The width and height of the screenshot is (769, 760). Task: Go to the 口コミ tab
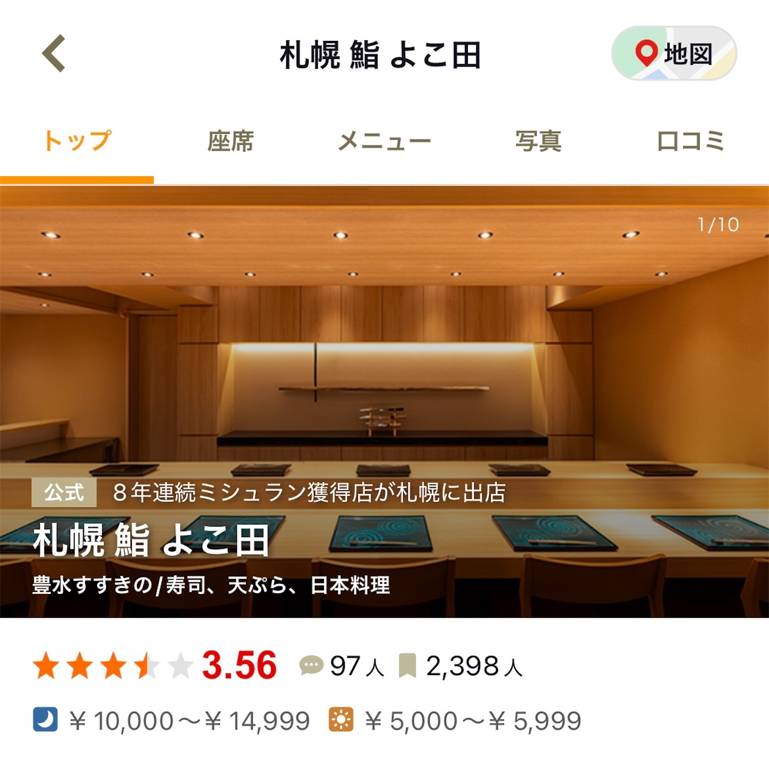click(691, 142)
